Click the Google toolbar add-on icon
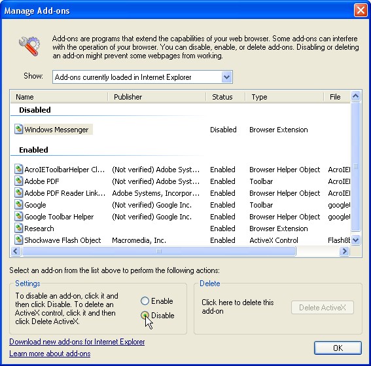Viewport: 371px width, 366px height. click(19, 204)
